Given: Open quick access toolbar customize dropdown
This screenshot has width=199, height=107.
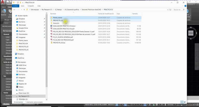Looking at the screenshot, I should pos(23,3).
